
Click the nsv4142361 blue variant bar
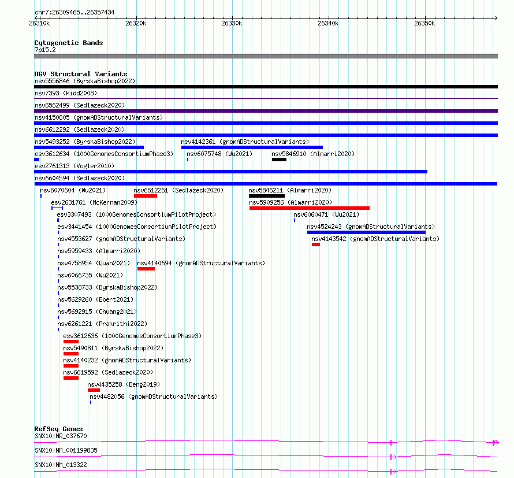click(x=252, y=147)
